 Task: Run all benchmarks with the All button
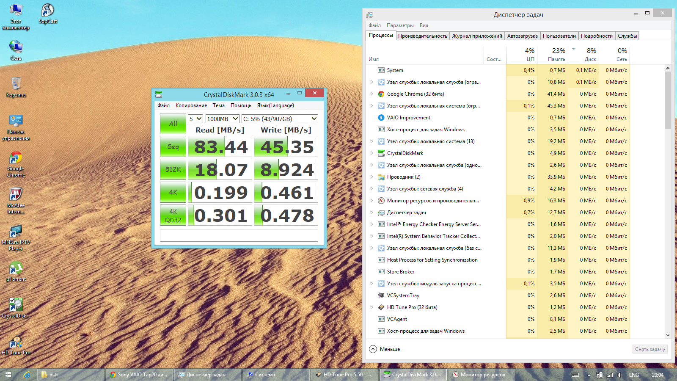[173, 124]
